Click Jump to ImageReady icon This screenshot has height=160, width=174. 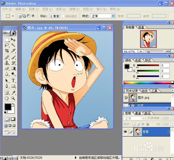click(10, 132)
